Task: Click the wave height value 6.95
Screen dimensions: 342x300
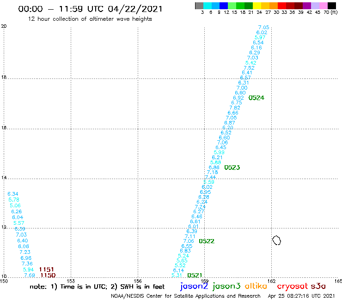Action: pyautogui.click(x=206, y=192)
